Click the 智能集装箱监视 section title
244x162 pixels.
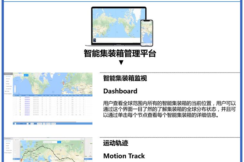click(125, 78)
